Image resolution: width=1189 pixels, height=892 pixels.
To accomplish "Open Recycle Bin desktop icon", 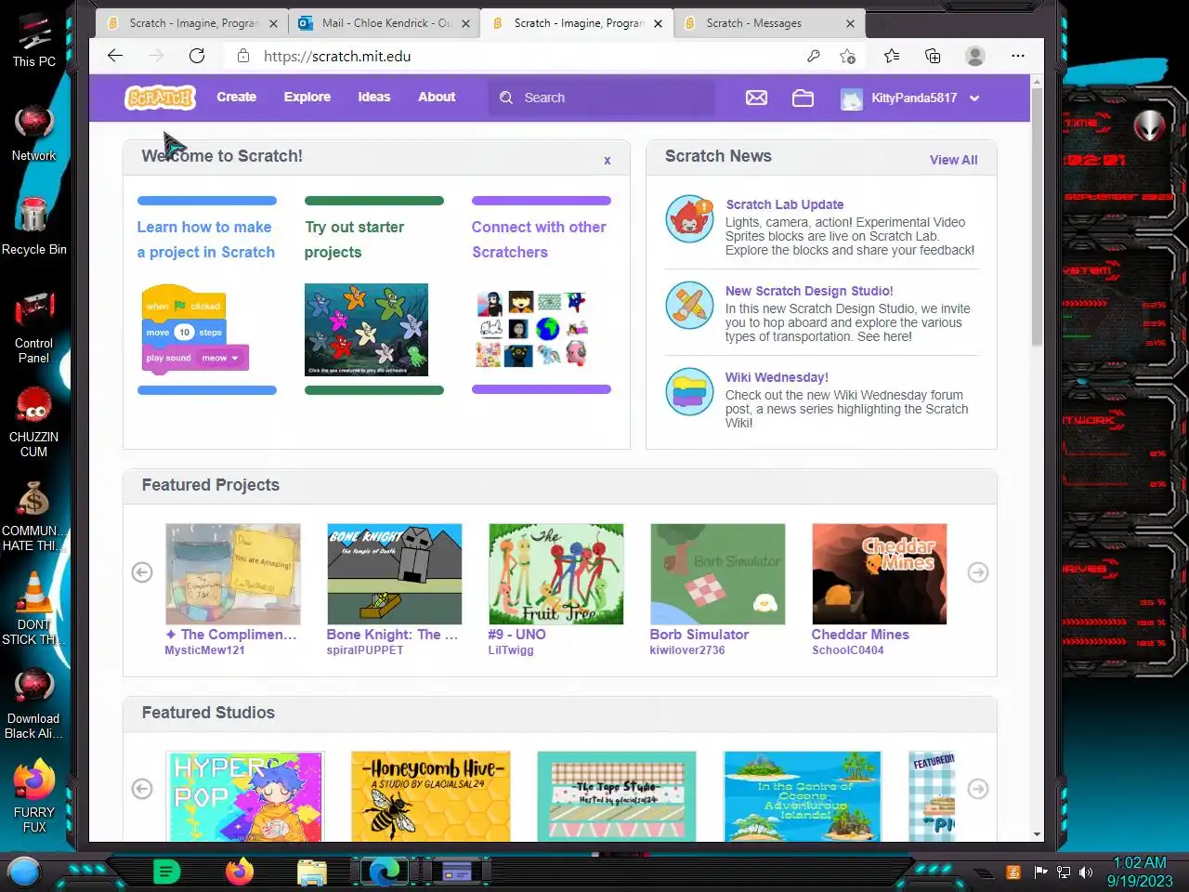I will click(33, 224).
